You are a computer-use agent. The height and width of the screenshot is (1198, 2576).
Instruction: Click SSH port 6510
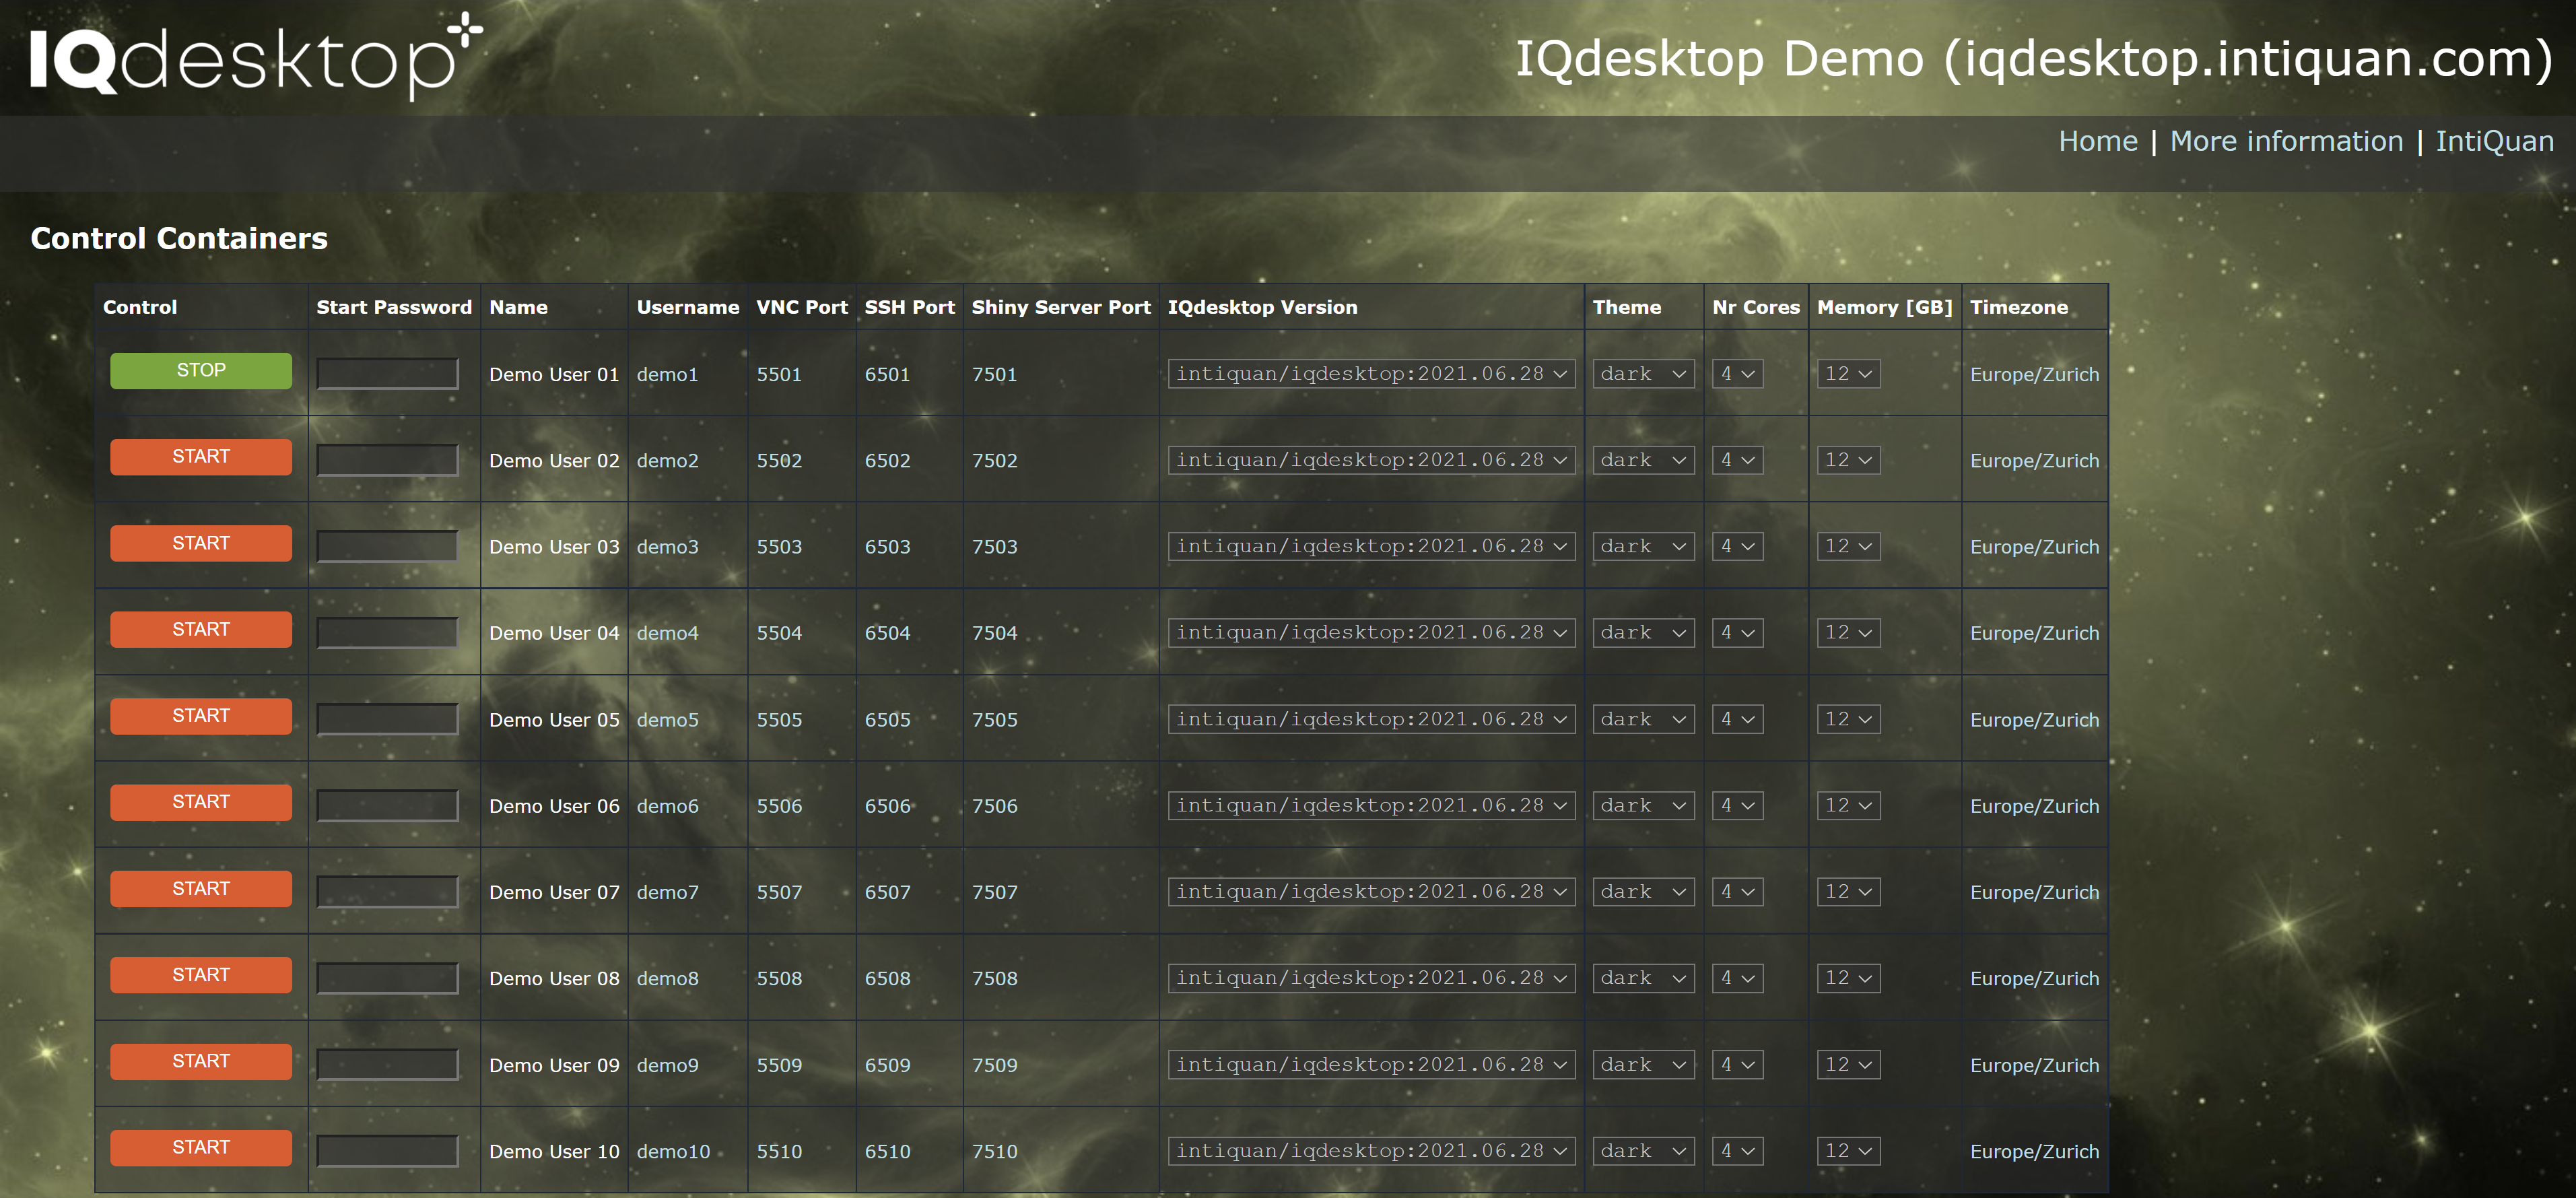coord(887,1152)
